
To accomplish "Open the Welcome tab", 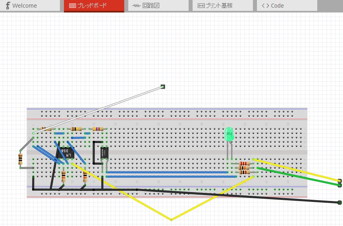I will (25, 6).
